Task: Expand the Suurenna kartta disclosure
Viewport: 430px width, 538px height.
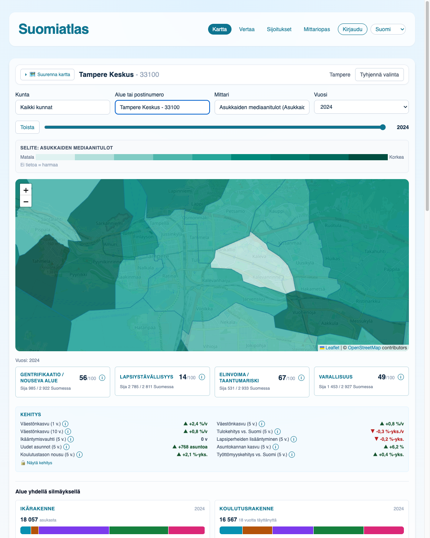Action: [x=48, y=75]
